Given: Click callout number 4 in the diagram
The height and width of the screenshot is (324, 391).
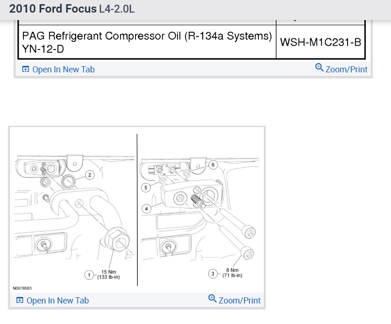Looking at the screenshot, I should coord(146,209).
